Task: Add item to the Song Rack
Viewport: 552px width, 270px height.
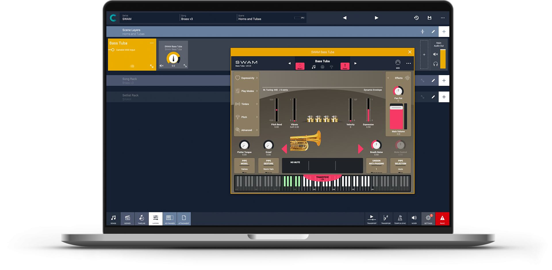Action: coord(444,81)
